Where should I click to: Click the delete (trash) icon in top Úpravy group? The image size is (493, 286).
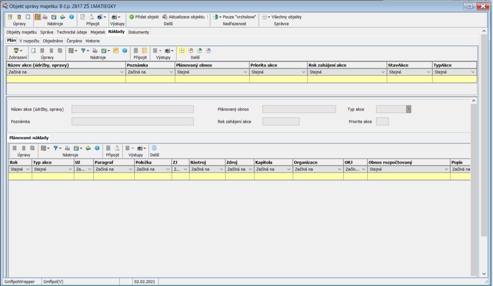coord(19,17)
